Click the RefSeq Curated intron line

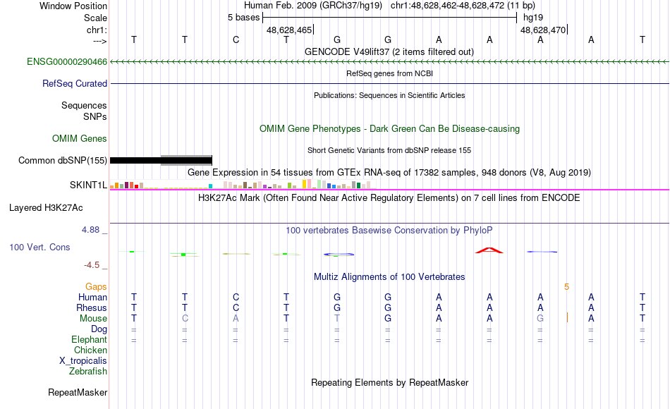(x=389, y=83)
